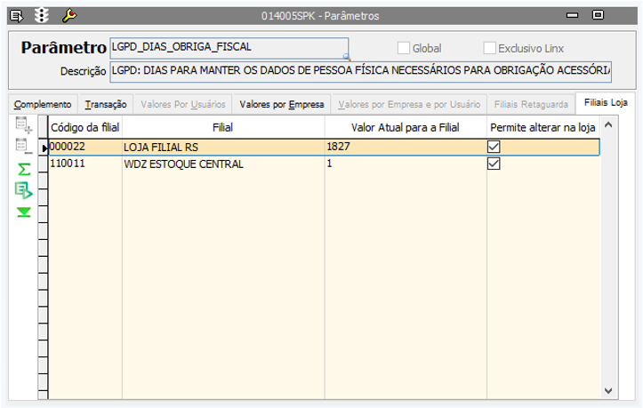
Task: Click the green export arrow icon
Action: 24,191
